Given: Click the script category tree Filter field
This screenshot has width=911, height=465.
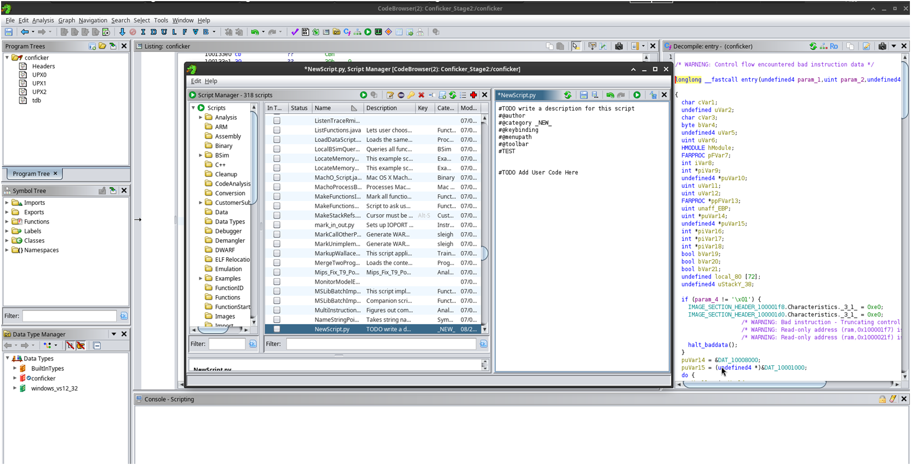Looking at the screenshot, I should [x=227, y=344].
